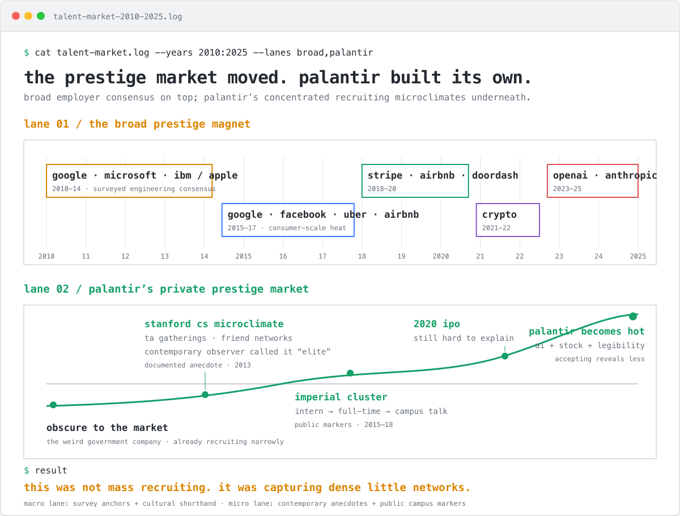The height and width of the screenshot is (516, 680).
Task: Click 'documented anecdote · 2013' caption
Action: [x=198, y=365]
